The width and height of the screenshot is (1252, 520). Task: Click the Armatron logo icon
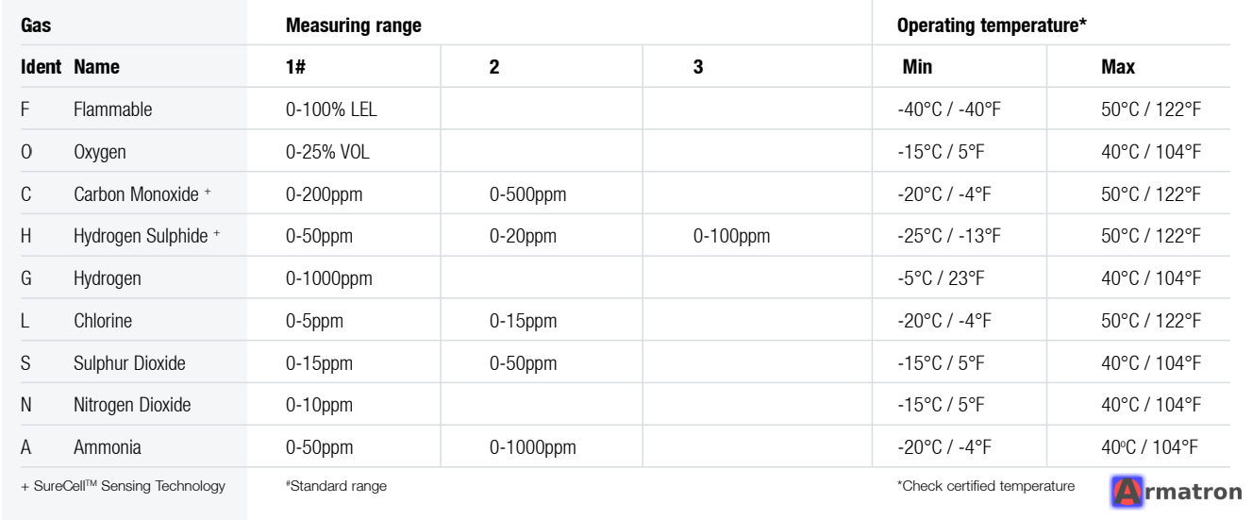tap(1128, 491)
